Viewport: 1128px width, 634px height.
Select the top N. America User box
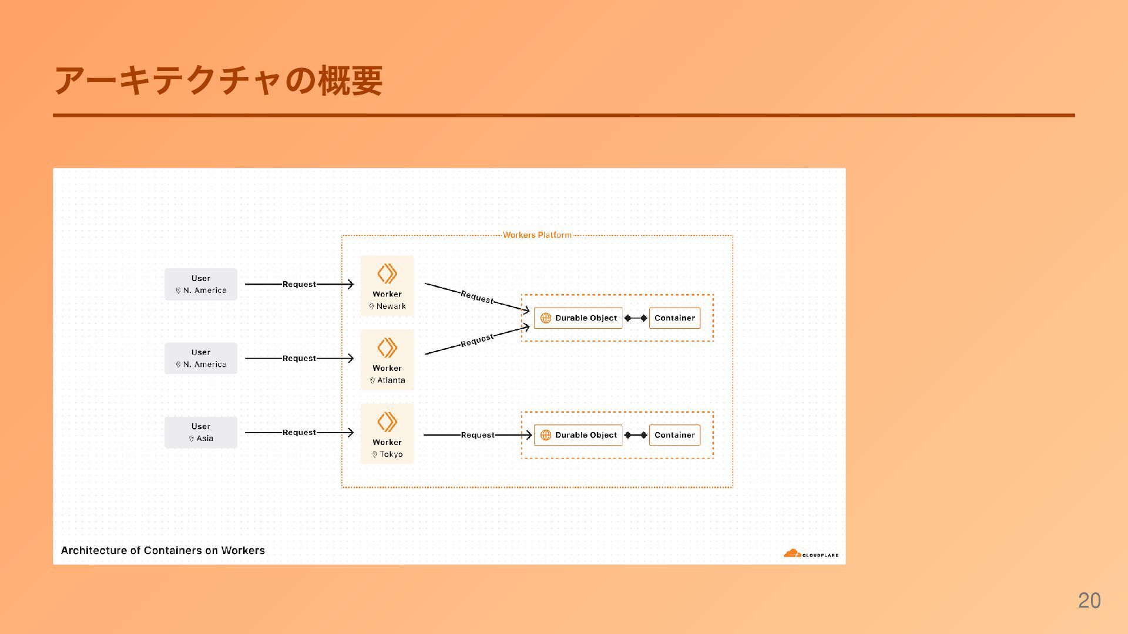coord(201,284)
